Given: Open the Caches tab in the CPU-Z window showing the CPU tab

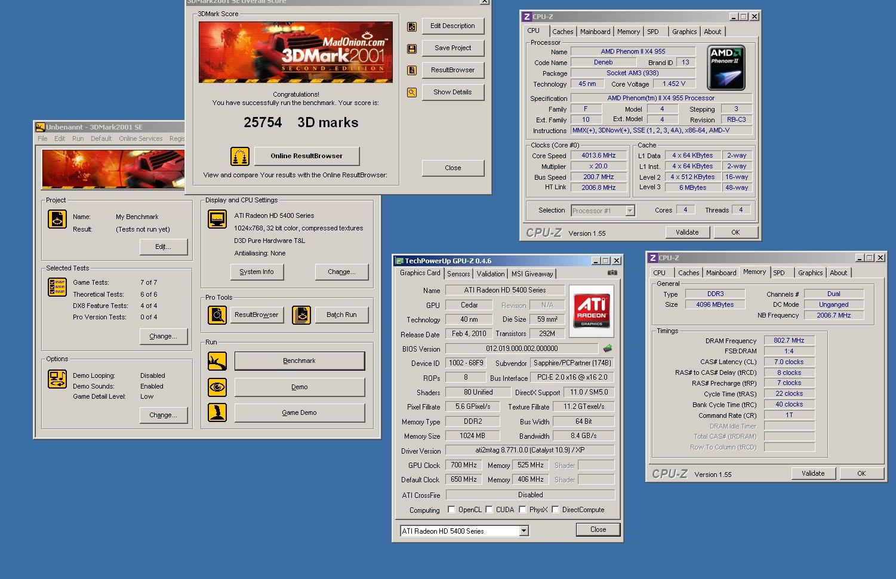Looking at the screenshot, I should pyautogui.click(x=562, y=32).
